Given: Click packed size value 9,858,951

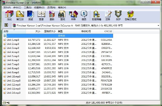Looking at the screenshot, I should (50, 48).
